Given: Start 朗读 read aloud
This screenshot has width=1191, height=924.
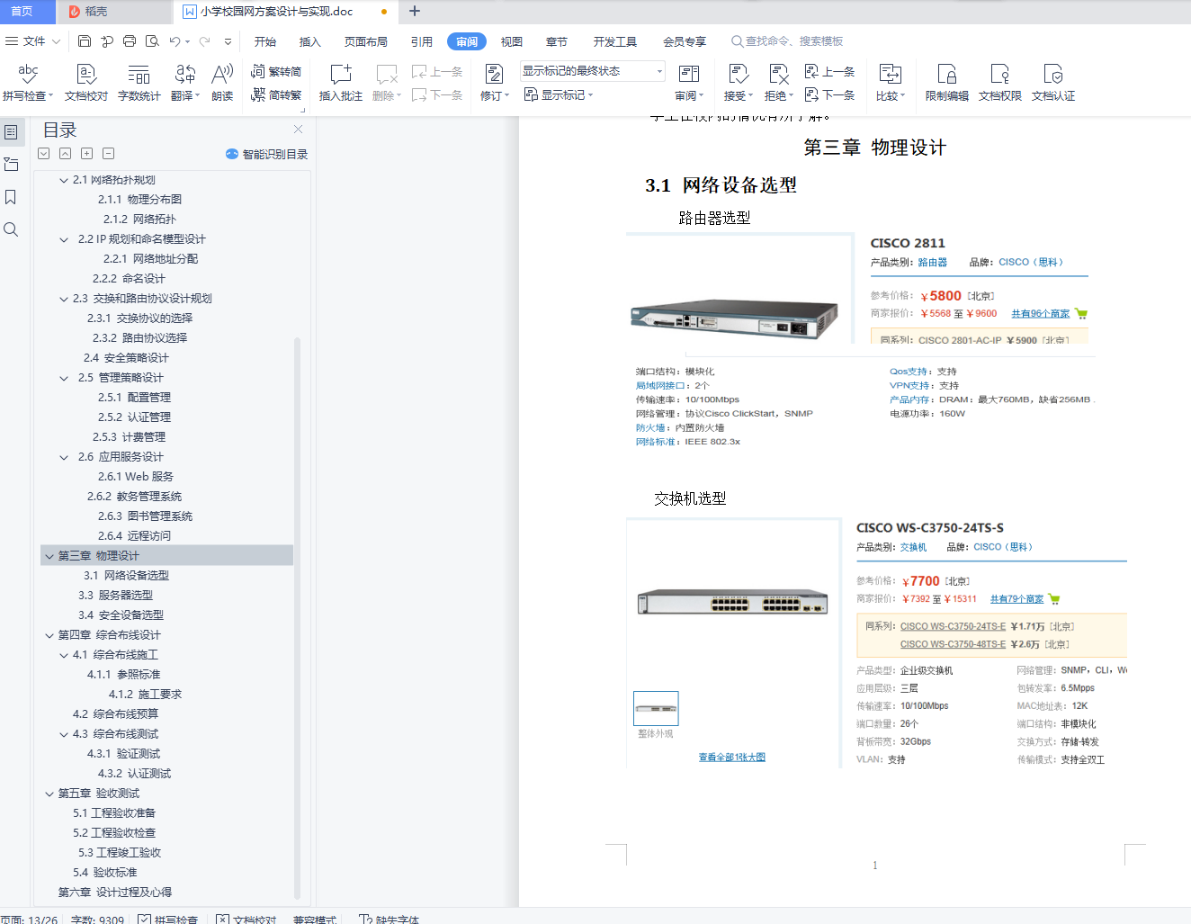Looking at the screenshot, I should point(222,83).
